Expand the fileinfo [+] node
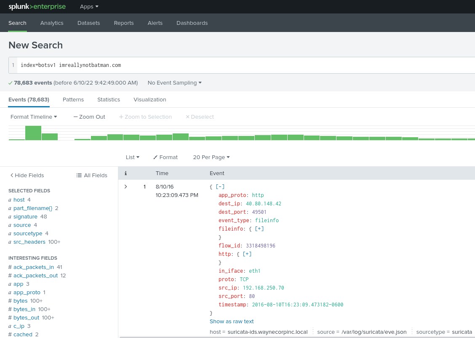This screenshot has height=338, width=475. point(259,229)
